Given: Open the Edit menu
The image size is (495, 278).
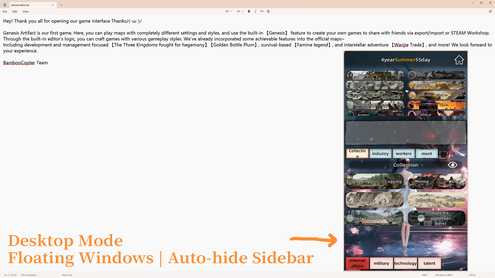Looking at the screenshot, I should pyautogui.click(x=15, y=12).
